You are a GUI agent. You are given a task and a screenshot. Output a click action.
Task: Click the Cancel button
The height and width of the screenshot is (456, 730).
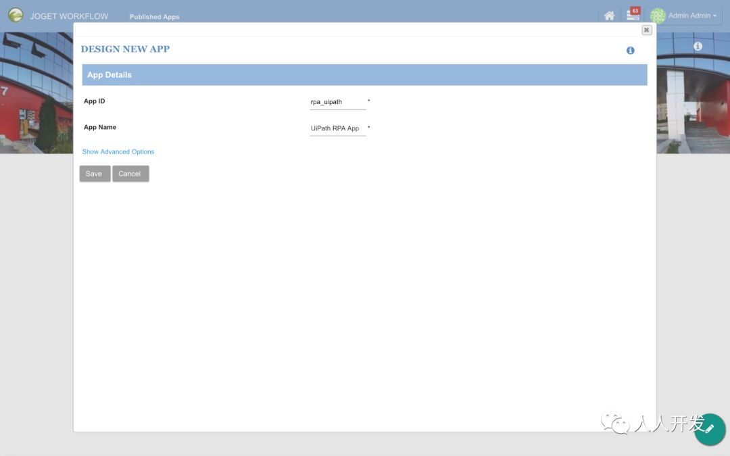[x=130, y=174]
